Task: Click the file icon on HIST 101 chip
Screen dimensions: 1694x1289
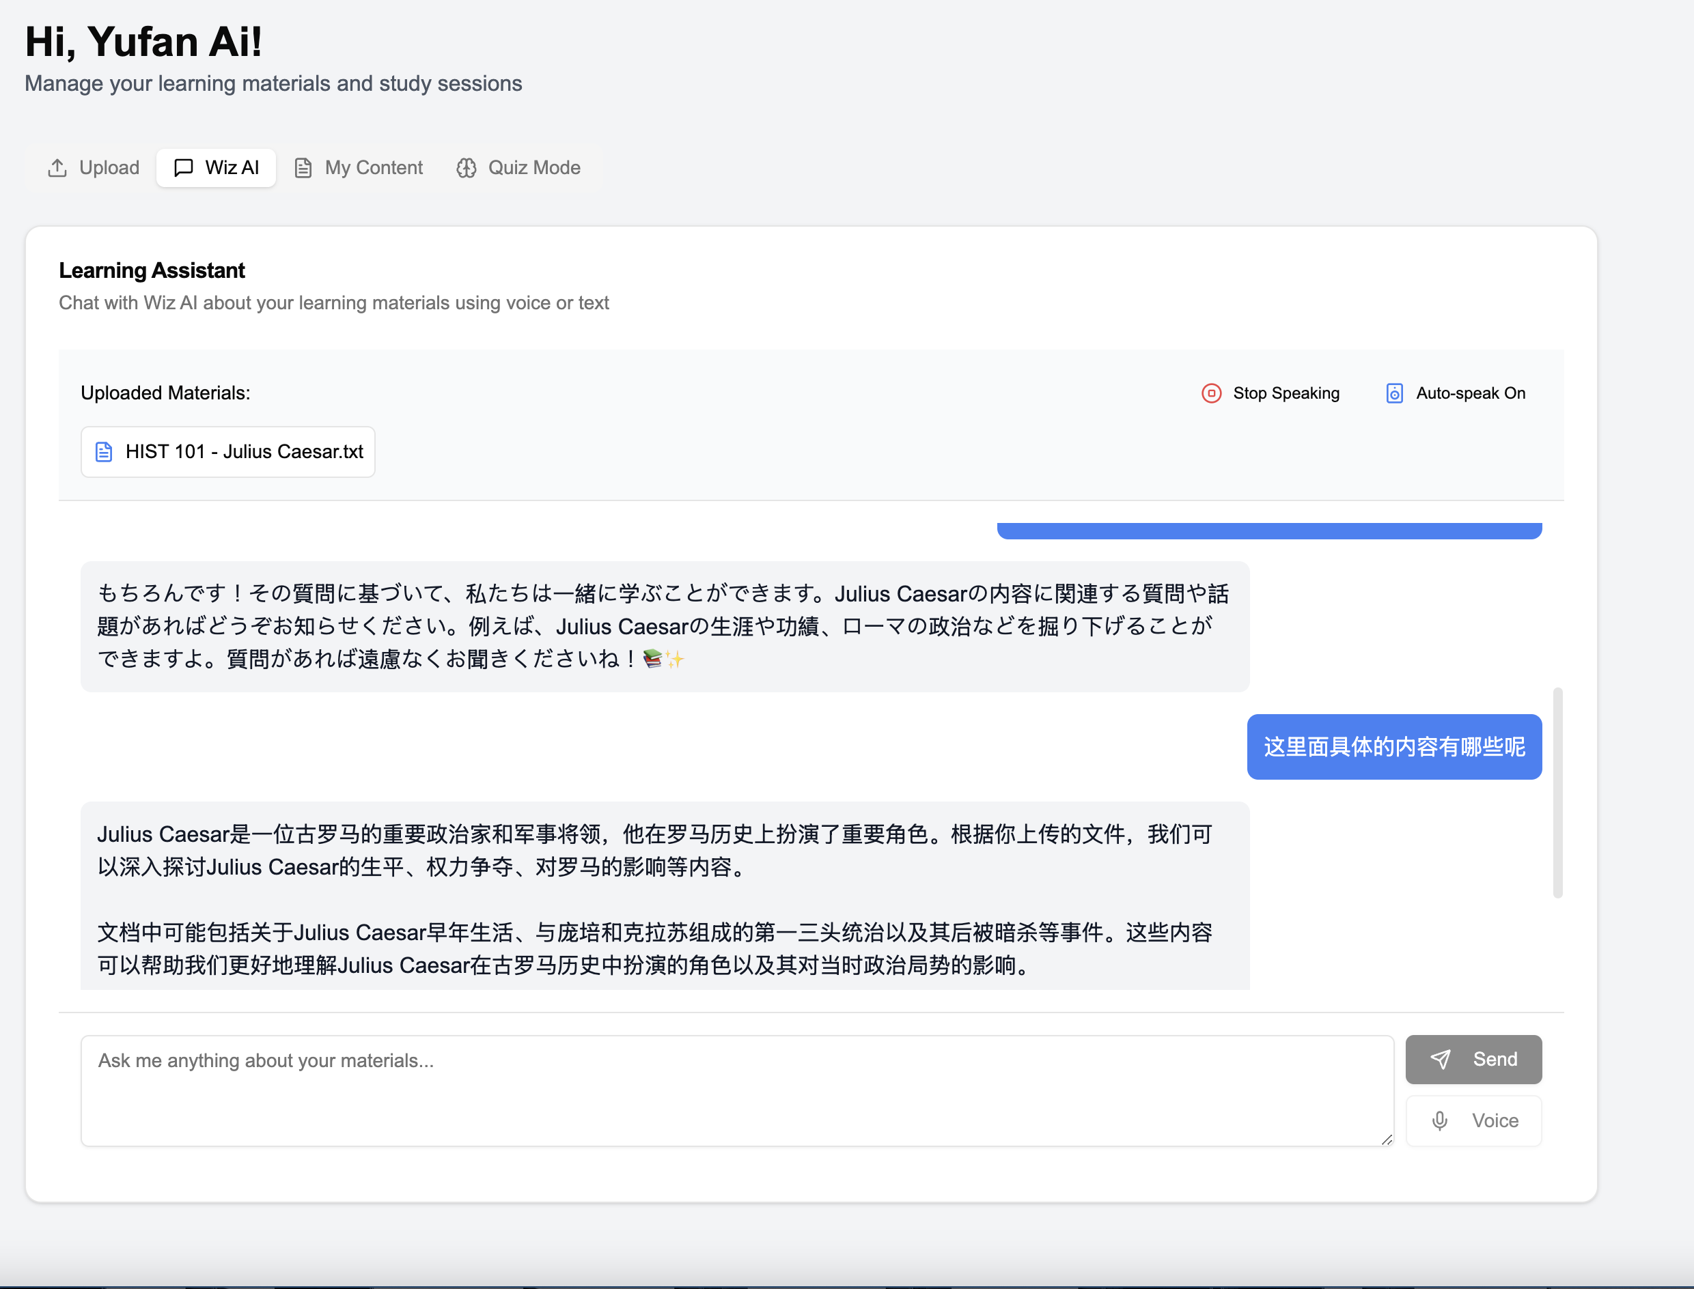Action: pyautogui.click(x=104, y=452)
